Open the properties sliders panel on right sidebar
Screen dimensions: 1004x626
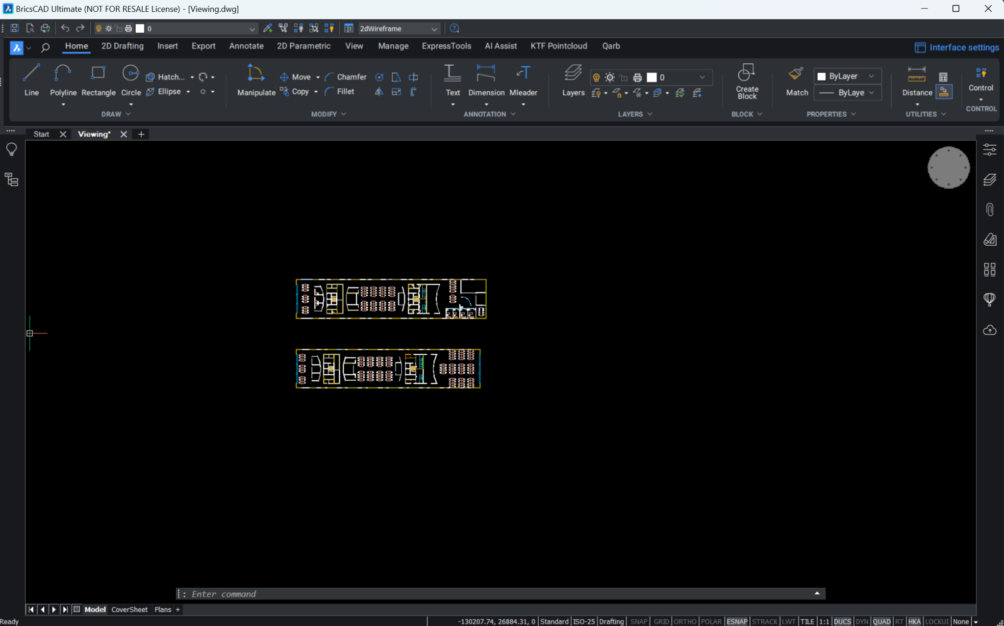coord(989,150)
